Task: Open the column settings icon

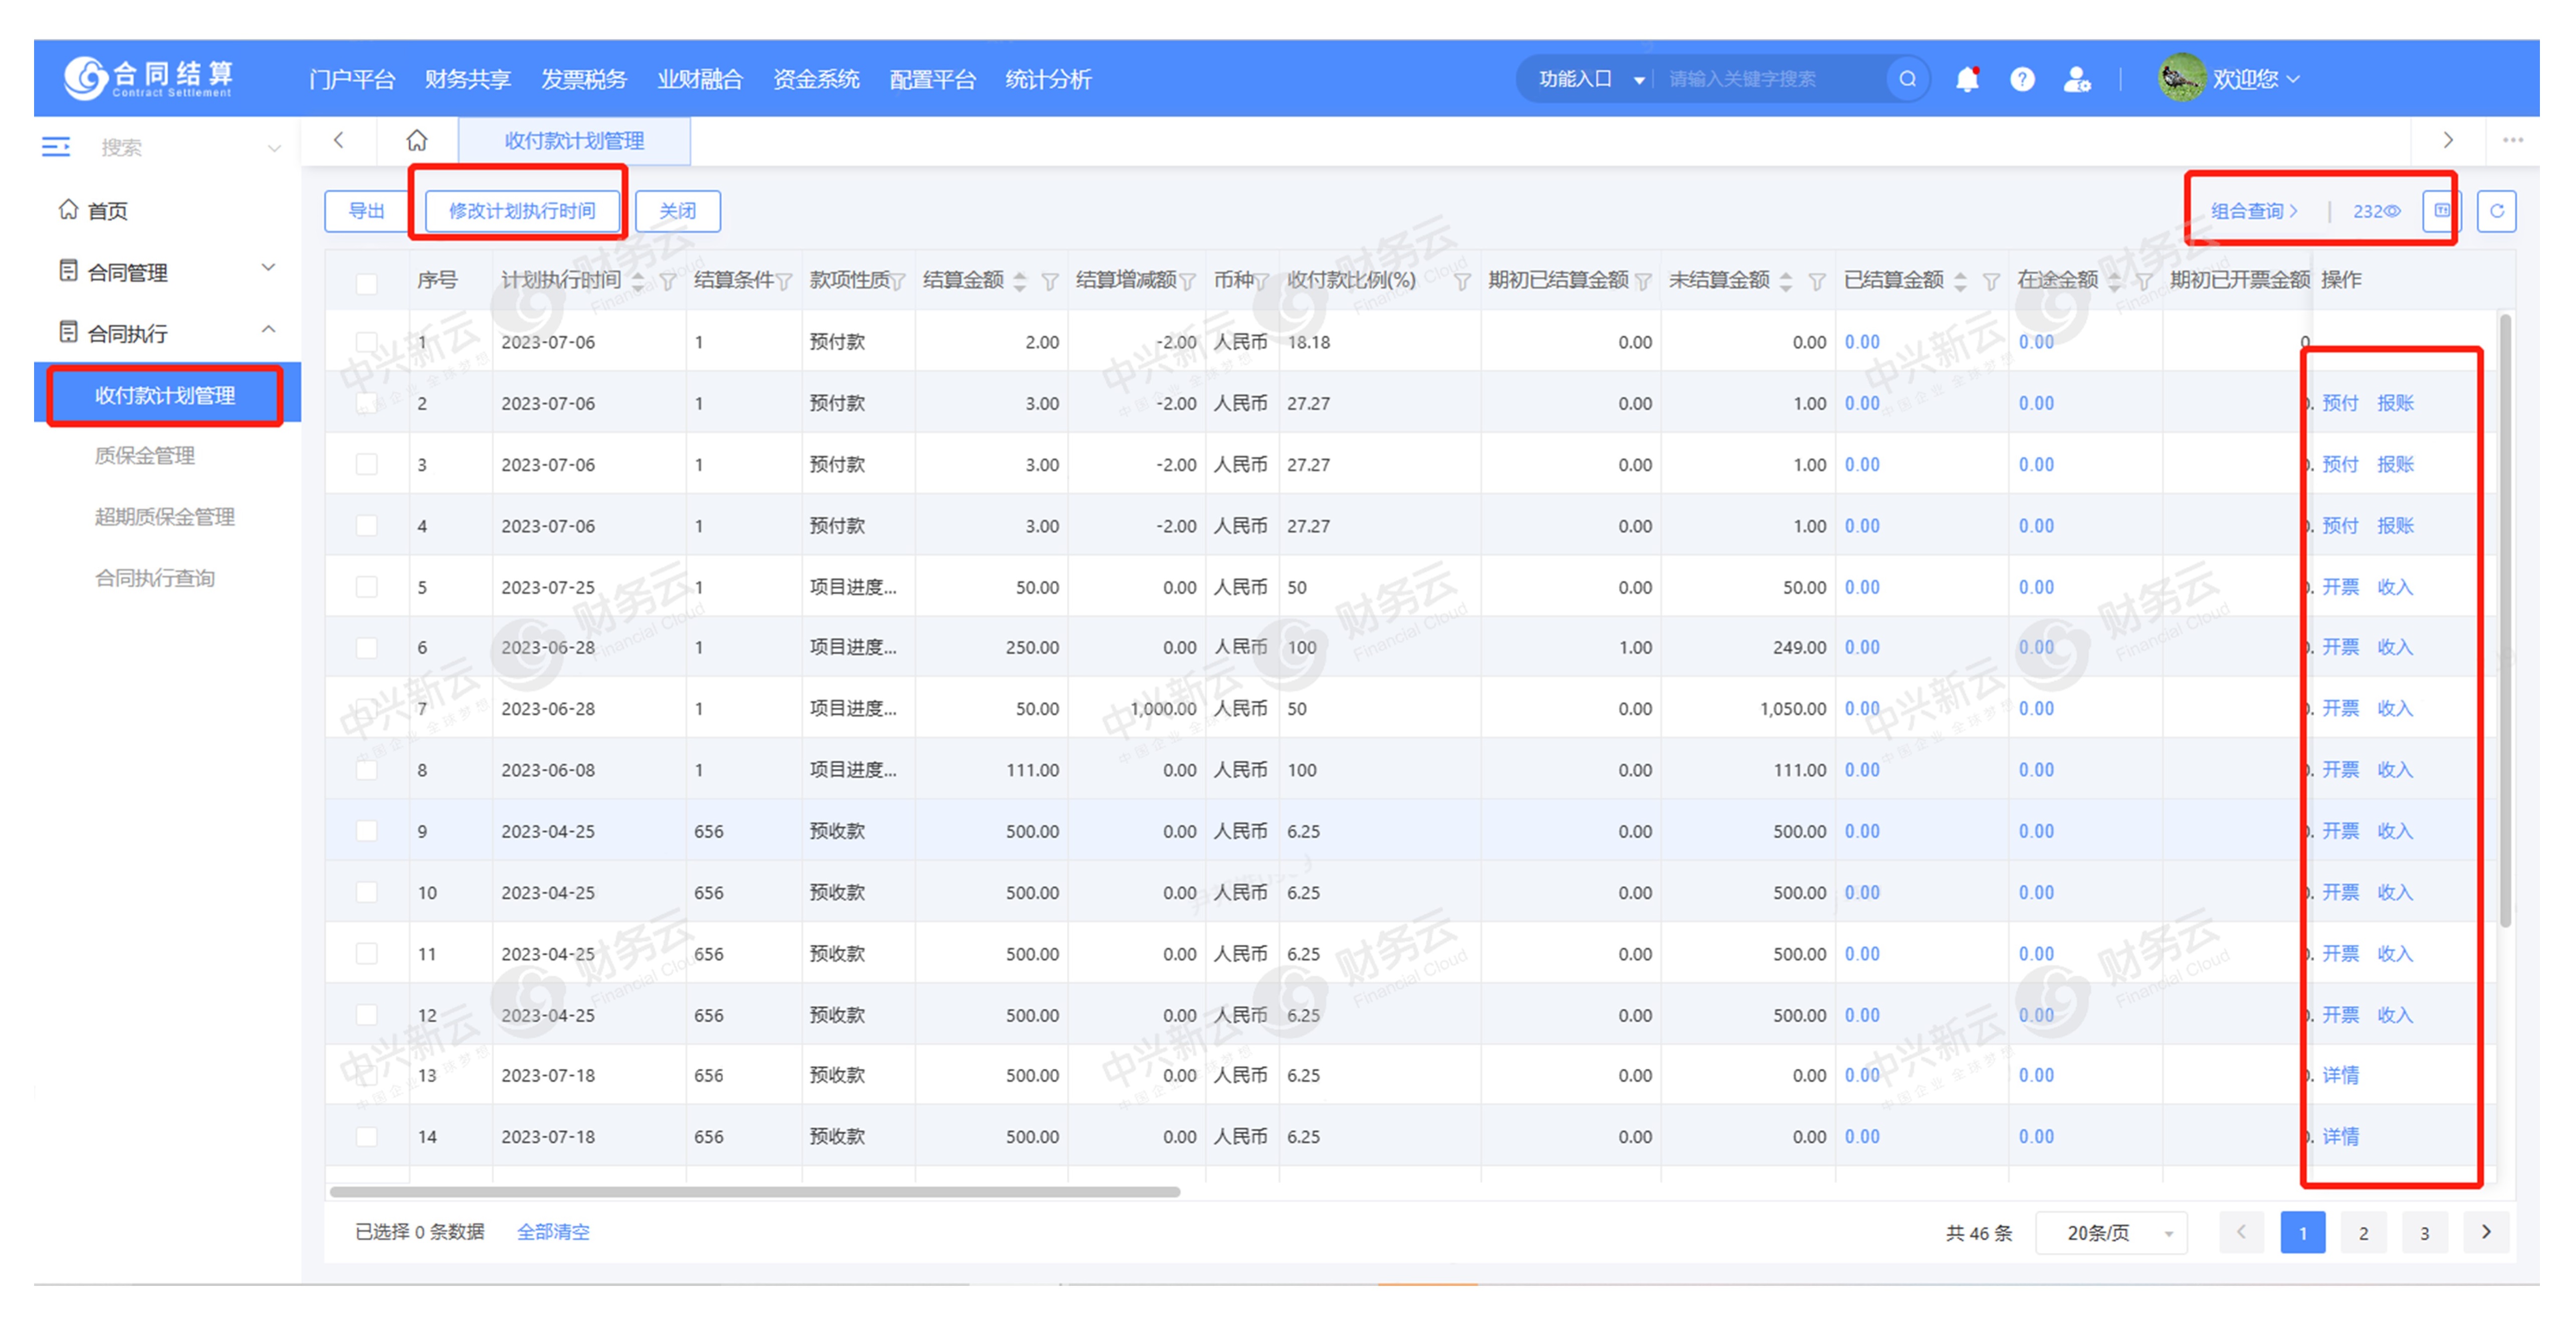Action: click(x=2441, y=210)
